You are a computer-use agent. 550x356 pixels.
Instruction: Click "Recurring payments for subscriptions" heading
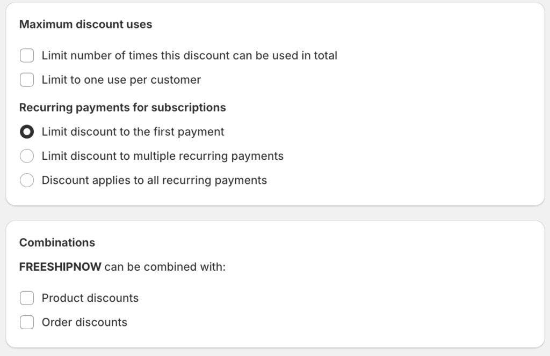pos(122,107)
